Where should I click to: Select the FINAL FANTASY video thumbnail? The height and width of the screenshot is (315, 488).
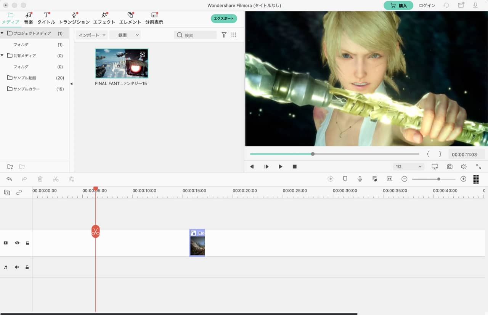coord(121,63)
